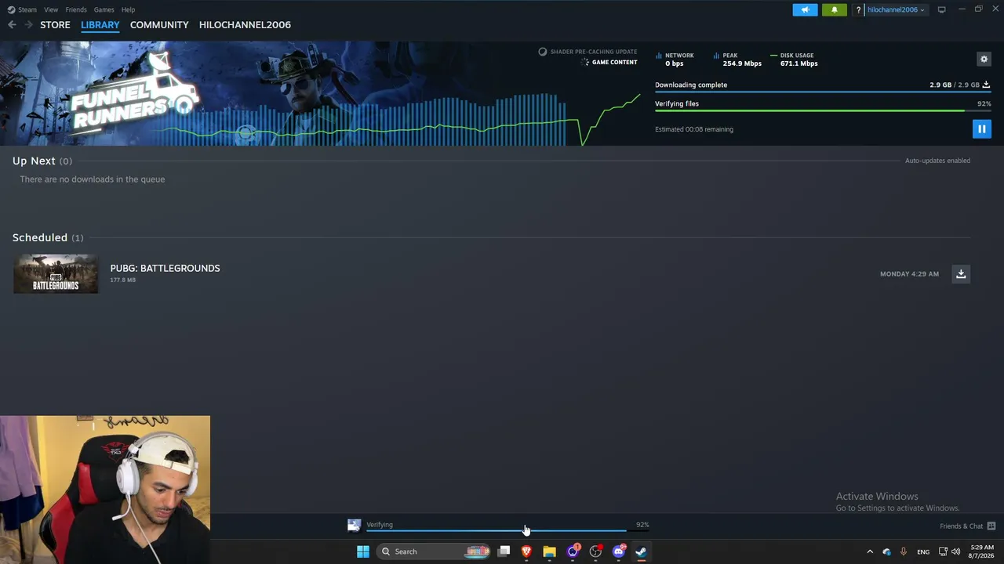The width and height of the screenshot is (1004, 564).
Task: Start the PUBG: BATTLEGROUNDS download now
Action: coord(961,273)
